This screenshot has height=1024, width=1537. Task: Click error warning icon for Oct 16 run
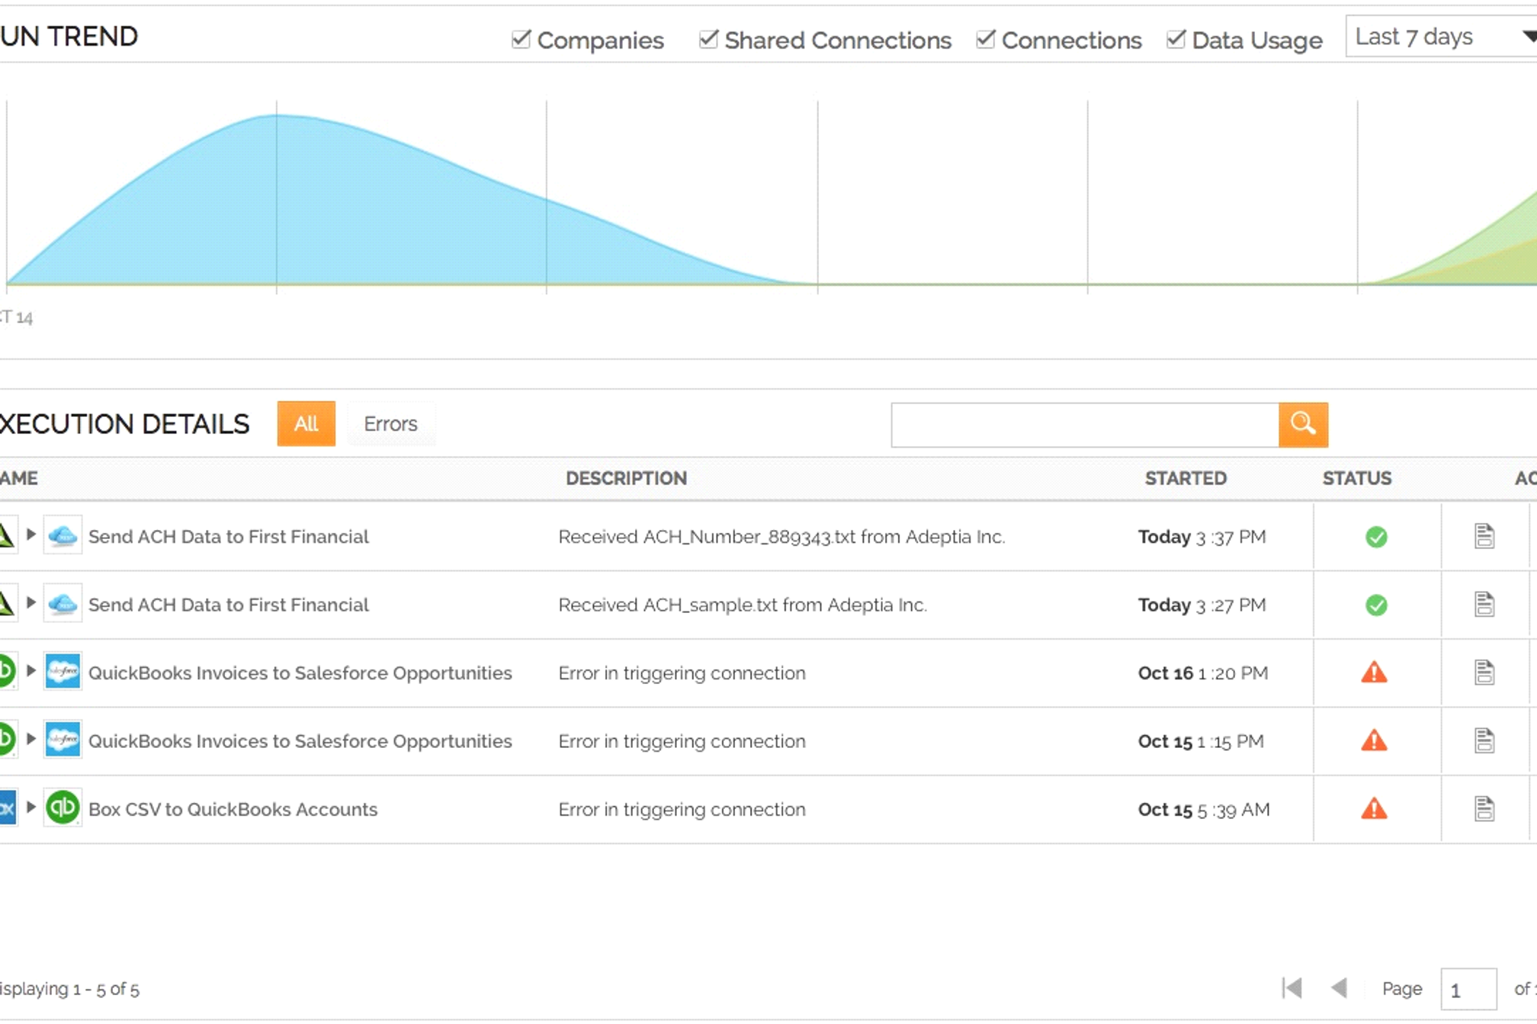click(x=1374, y=673)
